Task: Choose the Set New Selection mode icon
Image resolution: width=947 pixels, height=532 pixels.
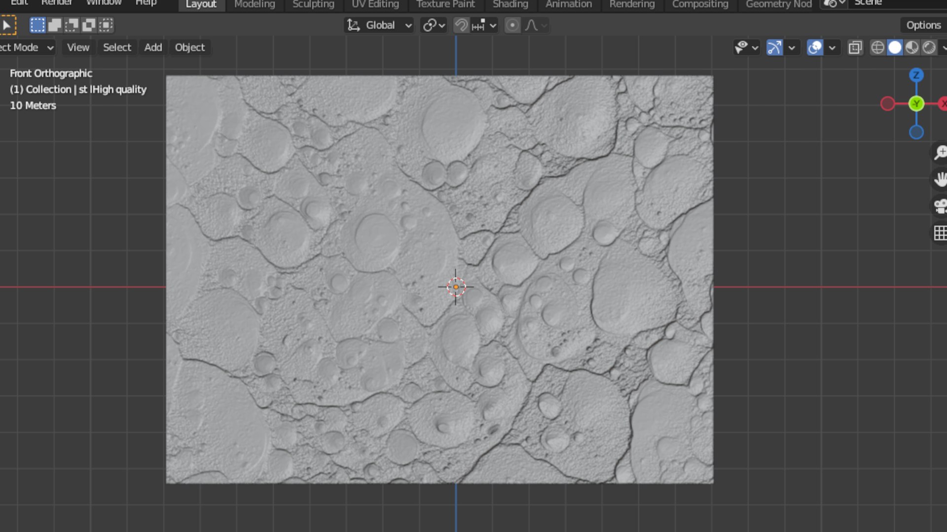Action: (37, 25)
